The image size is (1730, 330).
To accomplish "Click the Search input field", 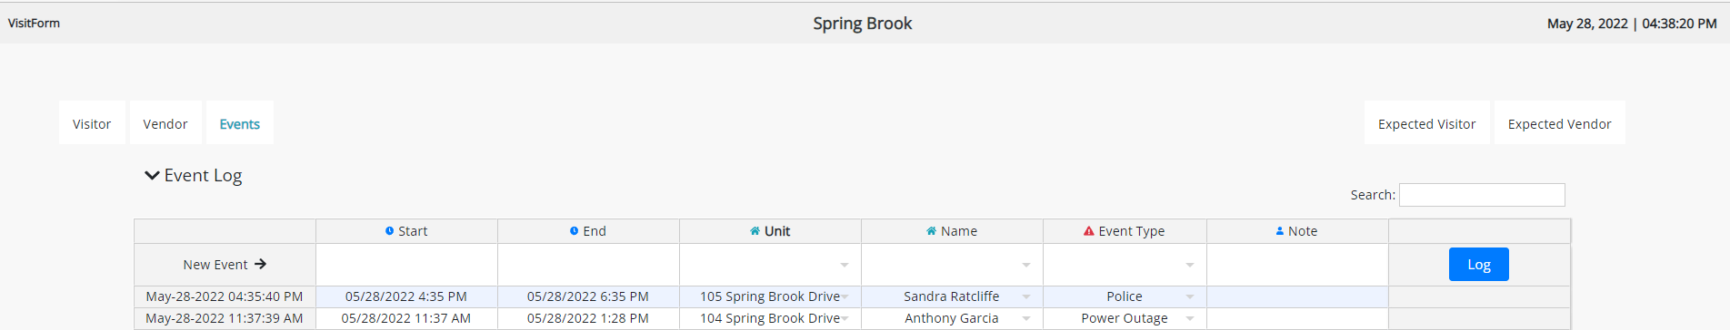I will (x=1482, y=195).
